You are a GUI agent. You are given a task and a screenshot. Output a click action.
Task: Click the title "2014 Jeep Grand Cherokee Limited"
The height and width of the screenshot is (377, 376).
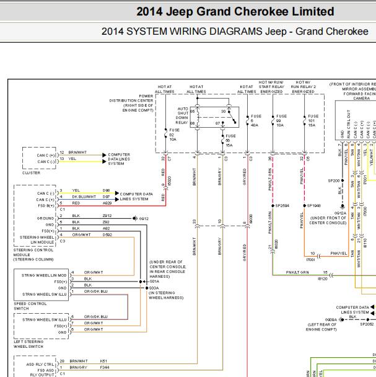[x=235, y=12]
